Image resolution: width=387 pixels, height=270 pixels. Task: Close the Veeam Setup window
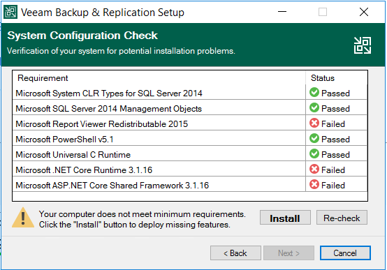(364, 12)
